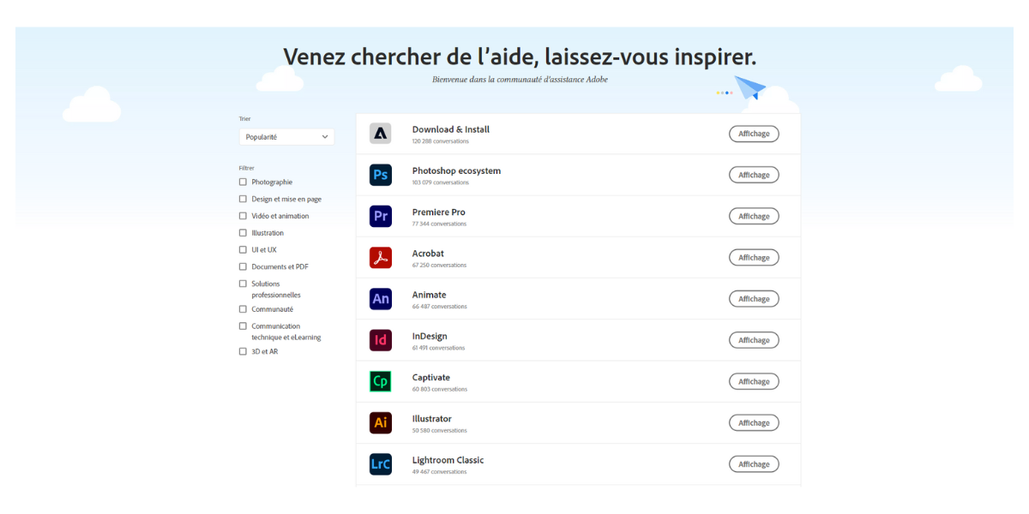Click the '60 803 conversations' text
Image resolution: width=1029 pixels, height=514 pixels.
440,389
